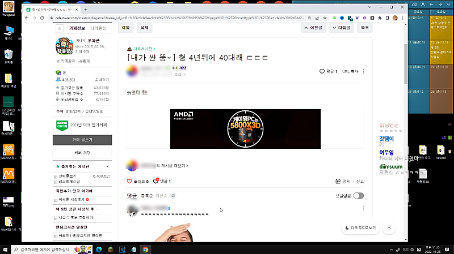
Task: Open the Minecraft block icon on taskbar
Action: coord(110,249)
